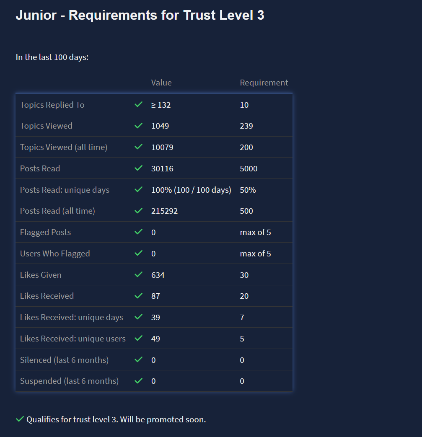Click the 100% (100 / 100 days) value
Viewport: 422px width, 437px height.
191,190
